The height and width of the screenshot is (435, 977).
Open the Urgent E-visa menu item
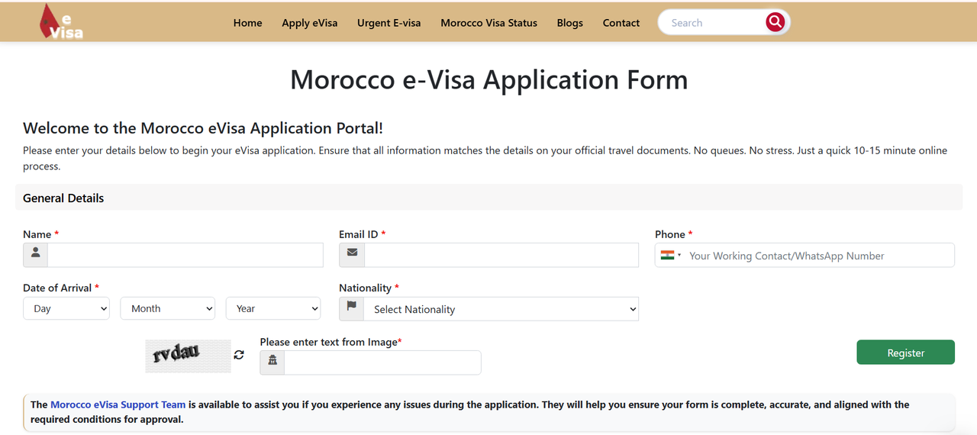click(389, 23)
